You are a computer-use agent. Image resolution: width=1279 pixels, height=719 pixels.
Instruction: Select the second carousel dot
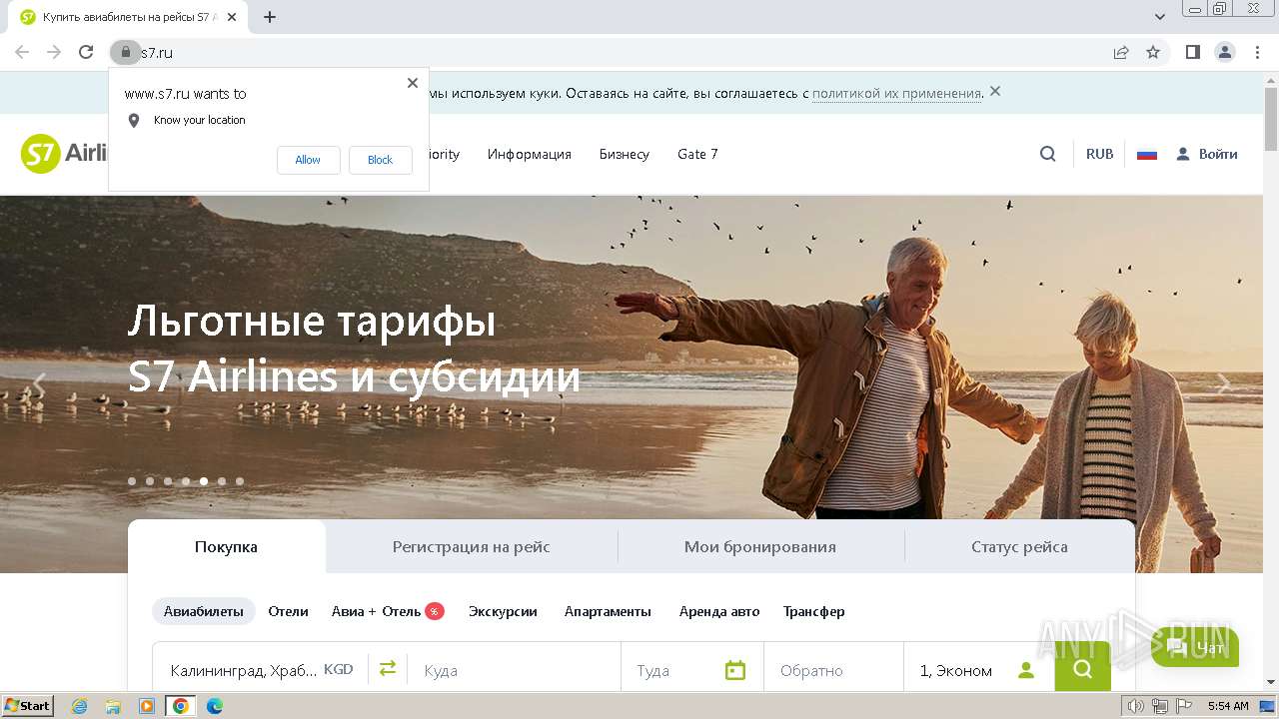coord(150,481)
